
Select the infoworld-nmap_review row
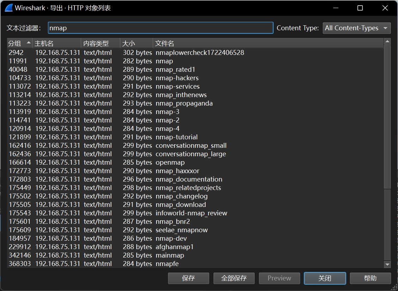pyautogui.click(x=191, y=213)
